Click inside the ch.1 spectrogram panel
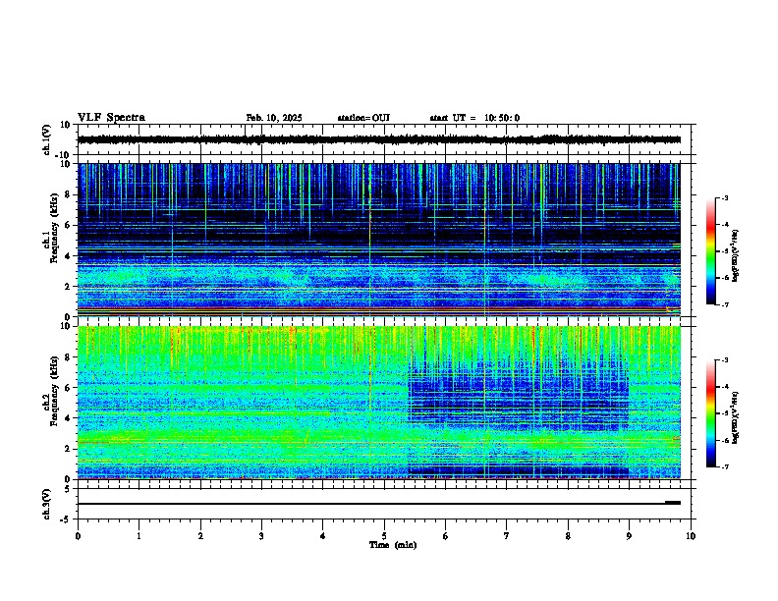Screen dimensions: 778x601 (379, 240)
